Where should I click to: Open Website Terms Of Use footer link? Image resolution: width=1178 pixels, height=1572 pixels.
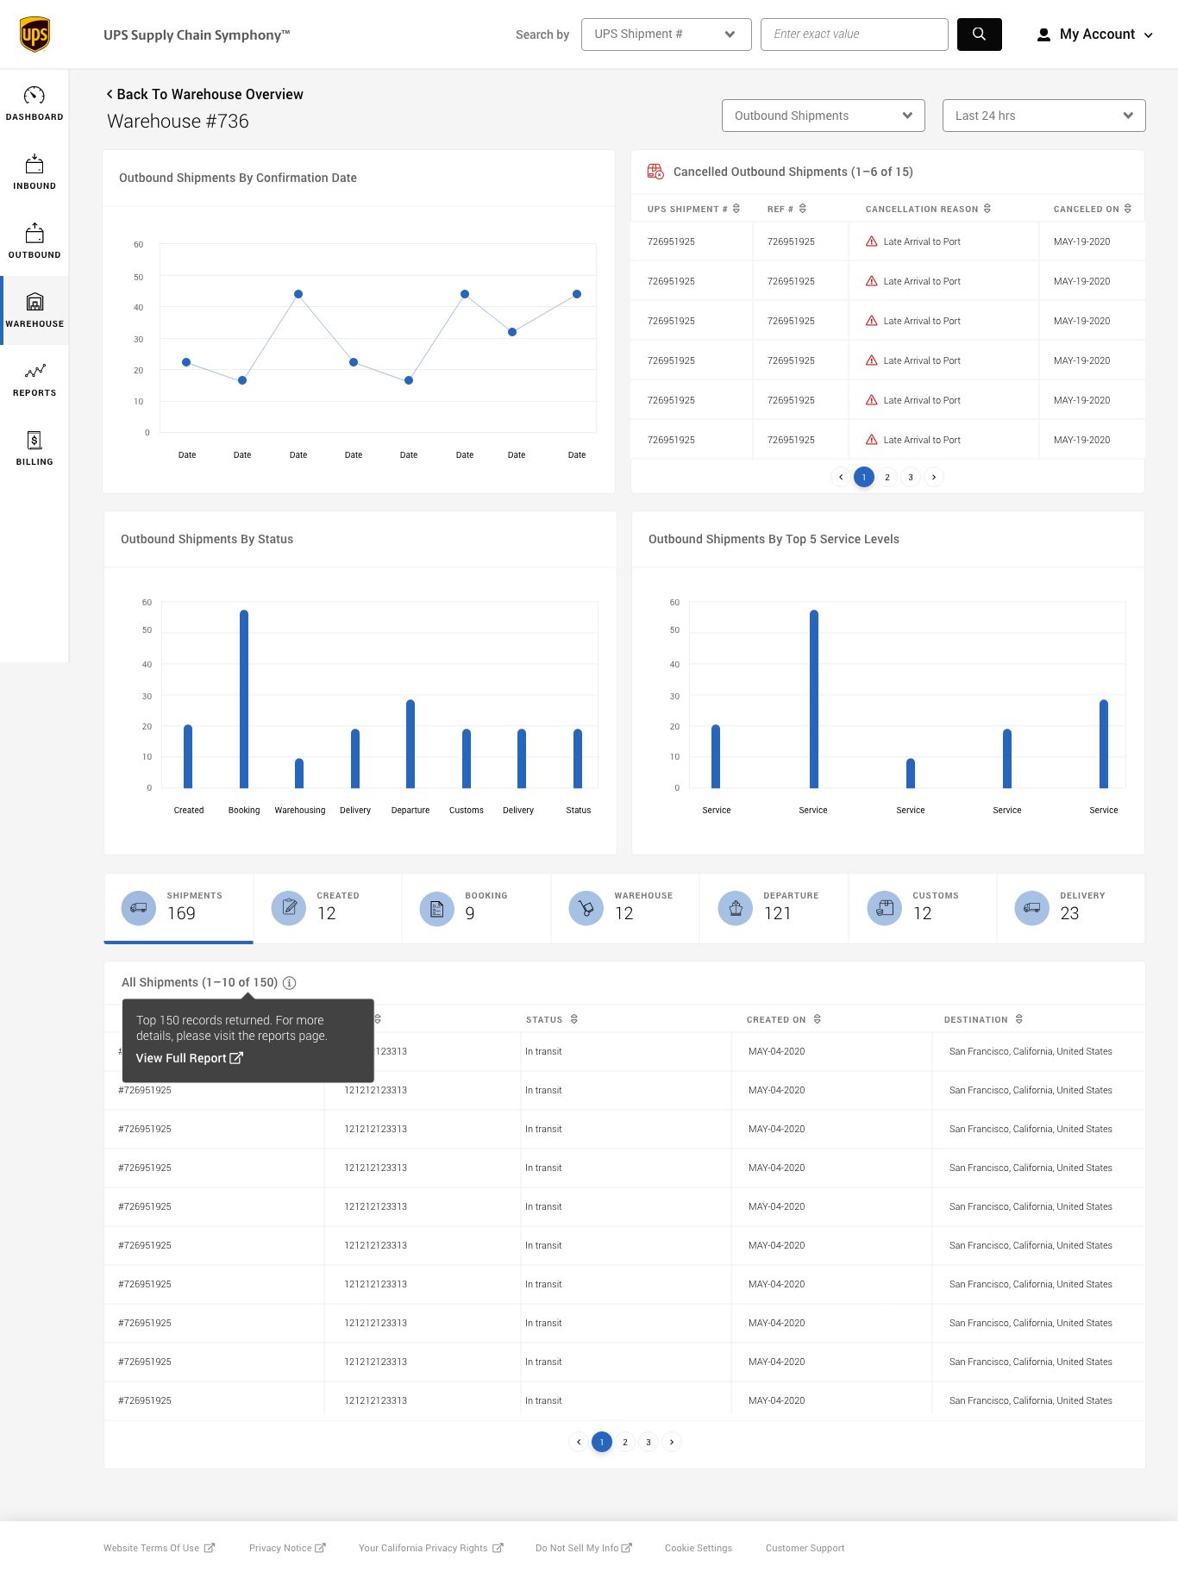point(159,1548)
